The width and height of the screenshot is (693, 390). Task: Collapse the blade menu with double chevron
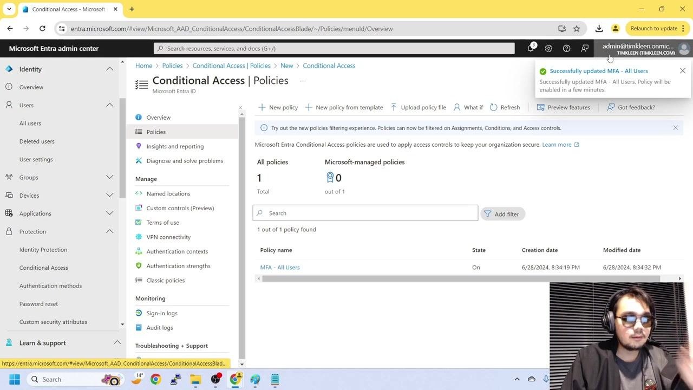(x=240, y=107)
